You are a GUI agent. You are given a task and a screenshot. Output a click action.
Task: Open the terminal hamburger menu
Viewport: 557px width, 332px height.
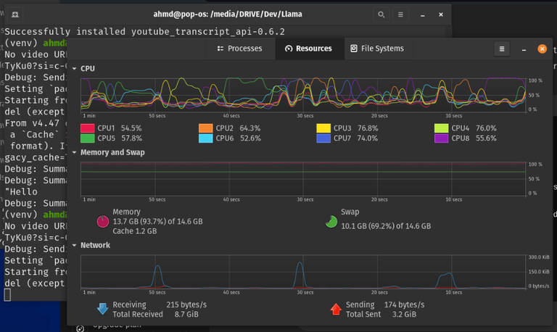point(401,14)
